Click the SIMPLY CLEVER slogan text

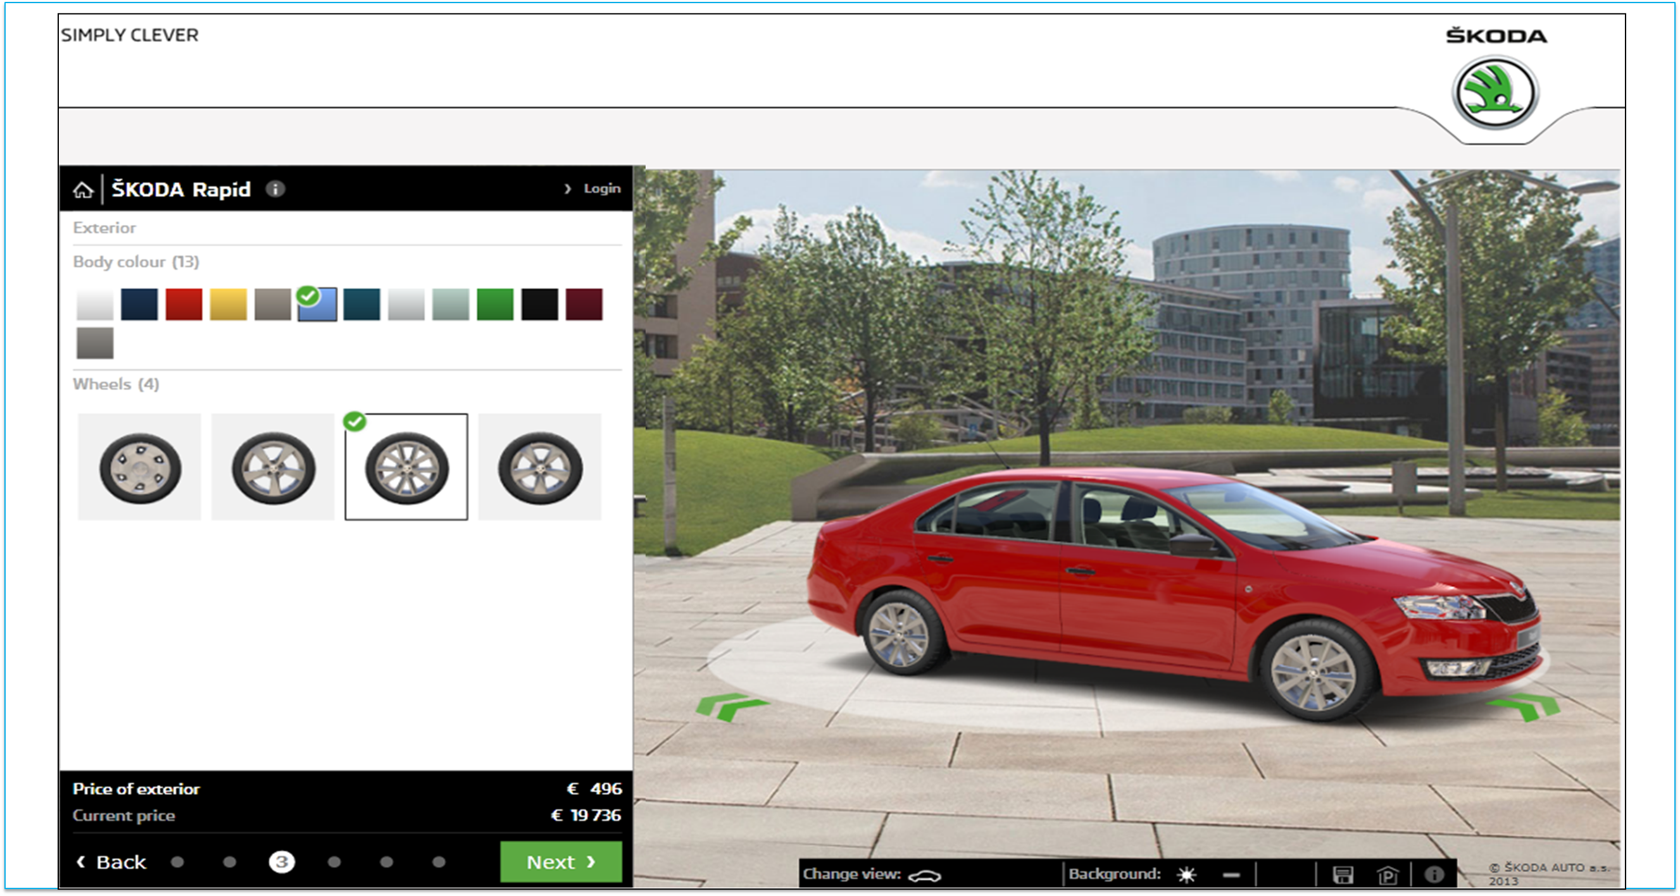130,35
